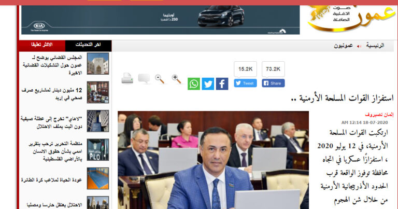The image size is (398, 209).
Task: Open the KIA Optima banner ad
Action: point(161,20)
